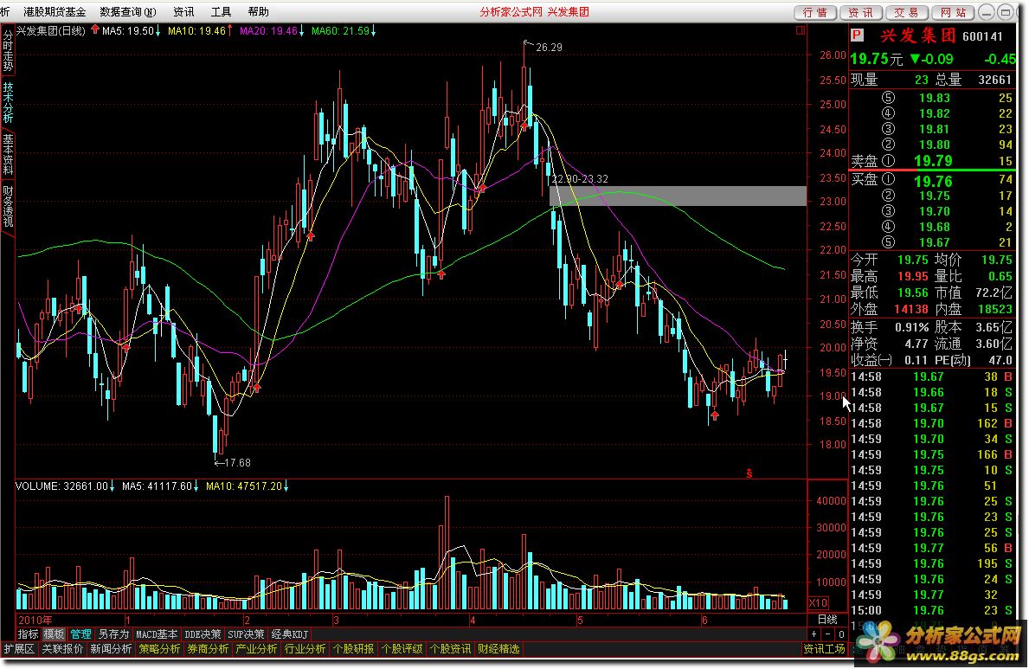The width and height of the screenshot is (1029, 669).
Task: Click the 2010年 date axis label
Action: tap(35, 620)
